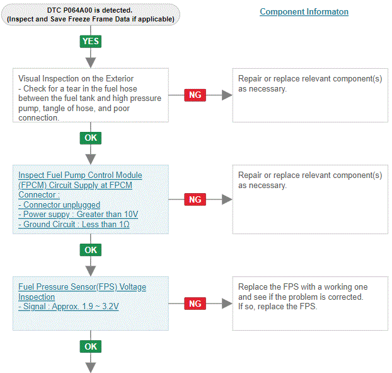Click the Ground Circuit Less than 1Ω line
Image resolution: width=392 pixels, height=373 pixels.
point(74,224)
